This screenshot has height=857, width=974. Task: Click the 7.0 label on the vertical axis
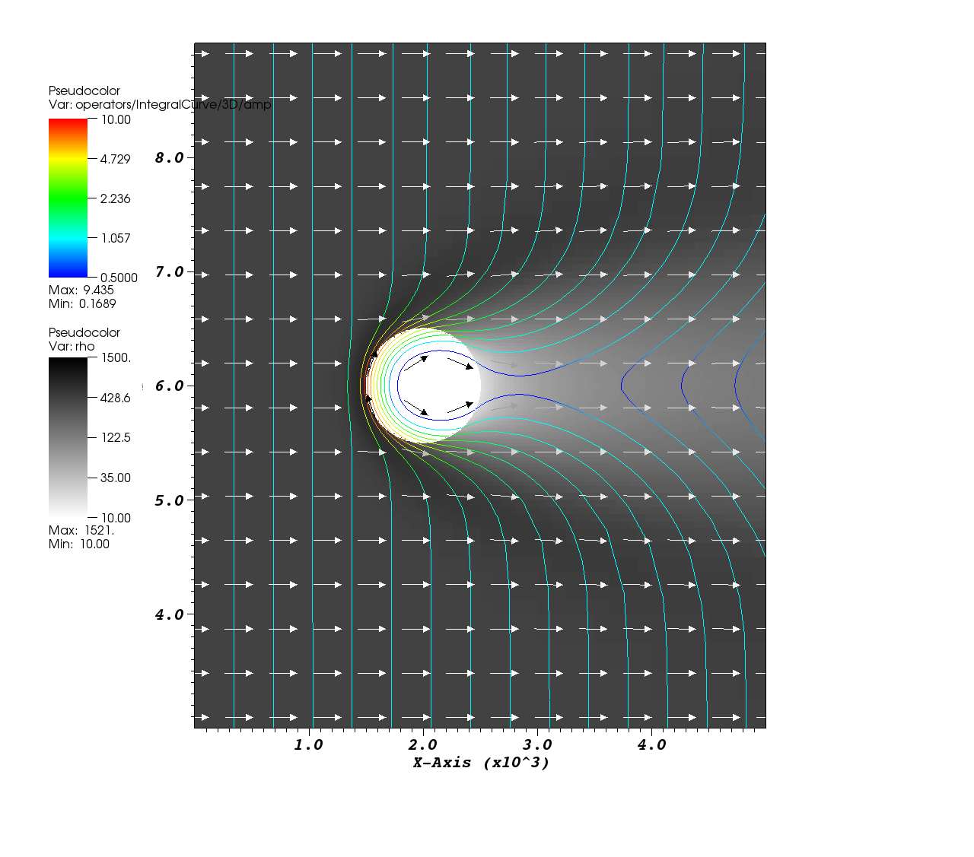170,271
